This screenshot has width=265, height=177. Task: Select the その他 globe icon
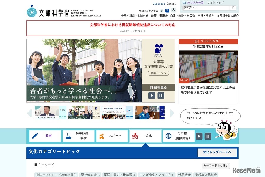[x=168, y=136]
